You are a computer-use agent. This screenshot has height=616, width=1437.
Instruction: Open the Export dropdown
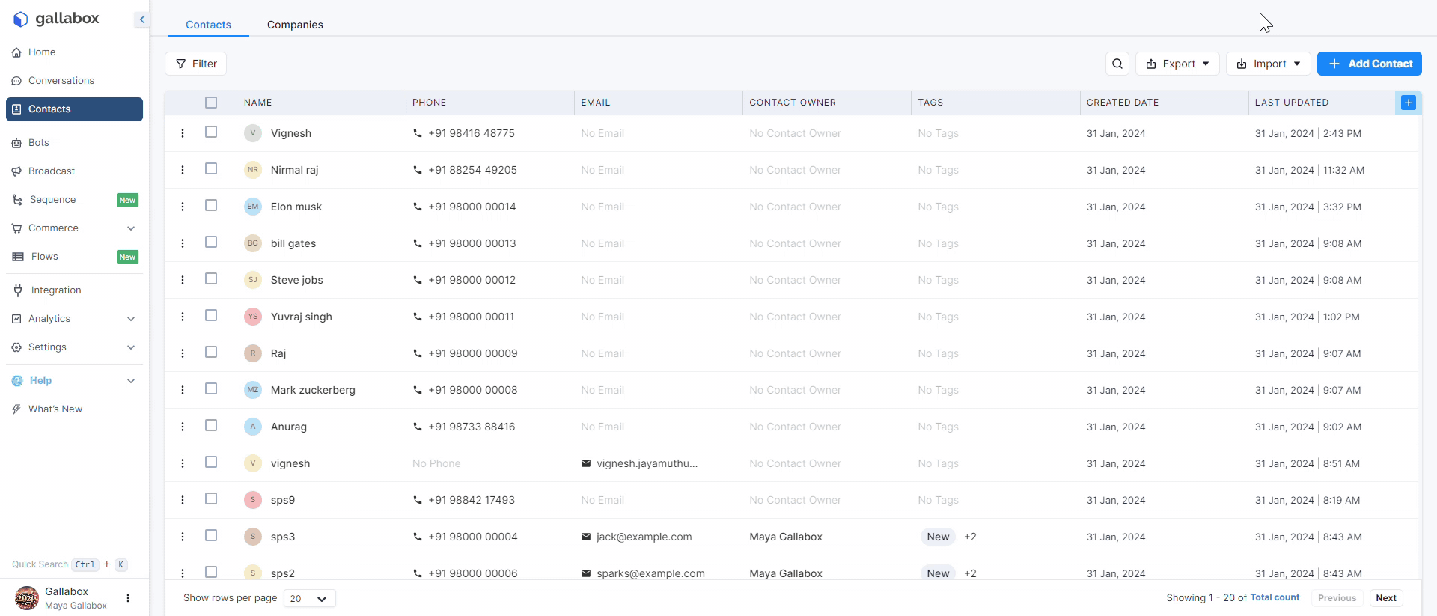point(1177,64)
